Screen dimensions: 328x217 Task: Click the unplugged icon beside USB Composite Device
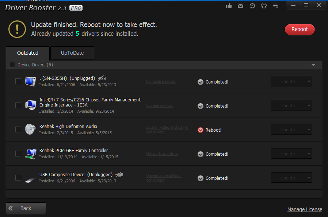119,174
